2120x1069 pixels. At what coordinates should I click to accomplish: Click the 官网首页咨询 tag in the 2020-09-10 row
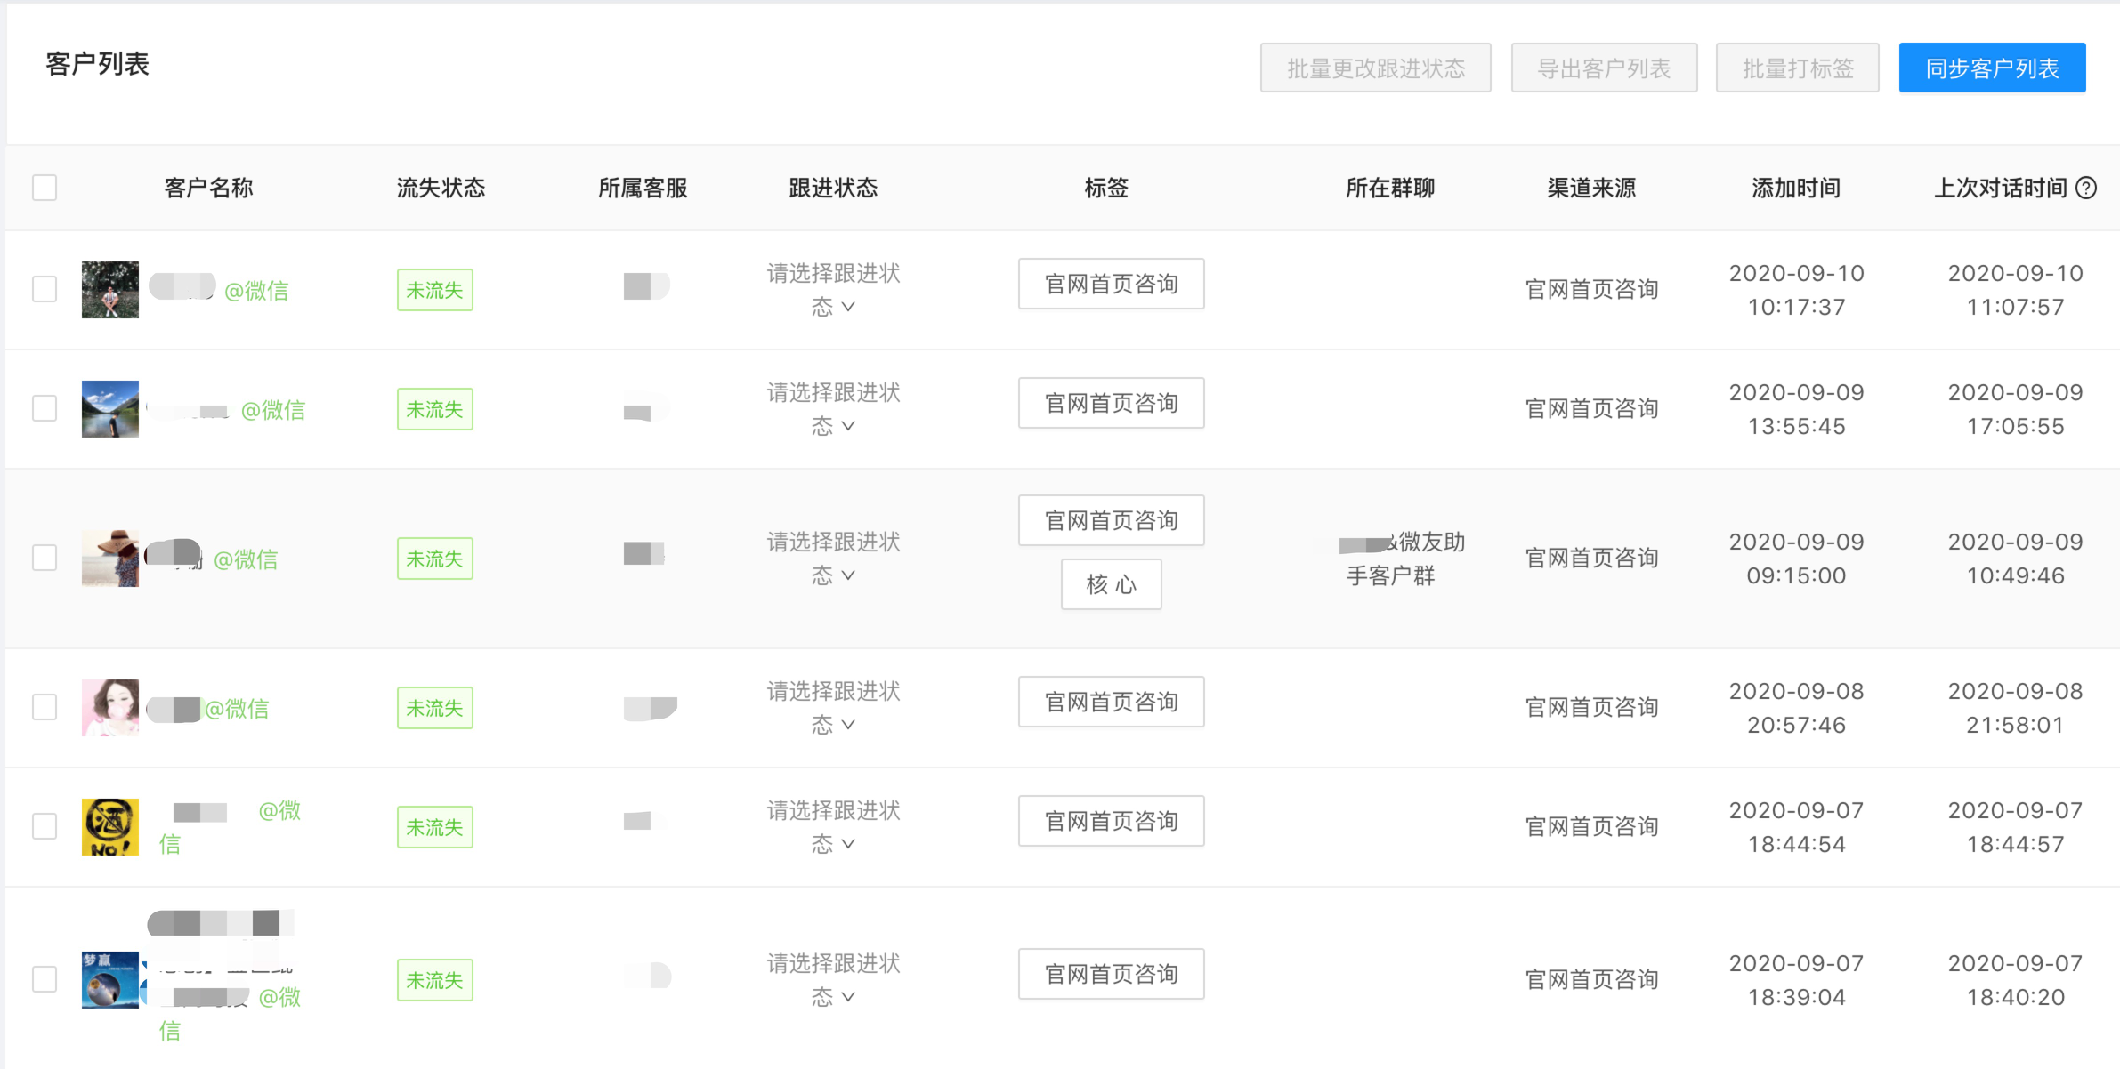(x=1111, y=284)
